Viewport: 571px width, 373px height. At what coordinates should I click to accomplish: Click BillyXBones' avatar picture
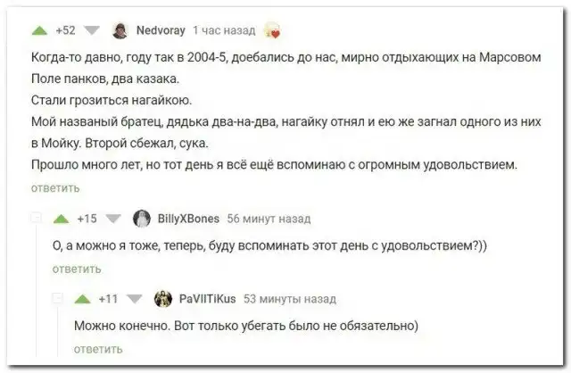coord(141,218)
